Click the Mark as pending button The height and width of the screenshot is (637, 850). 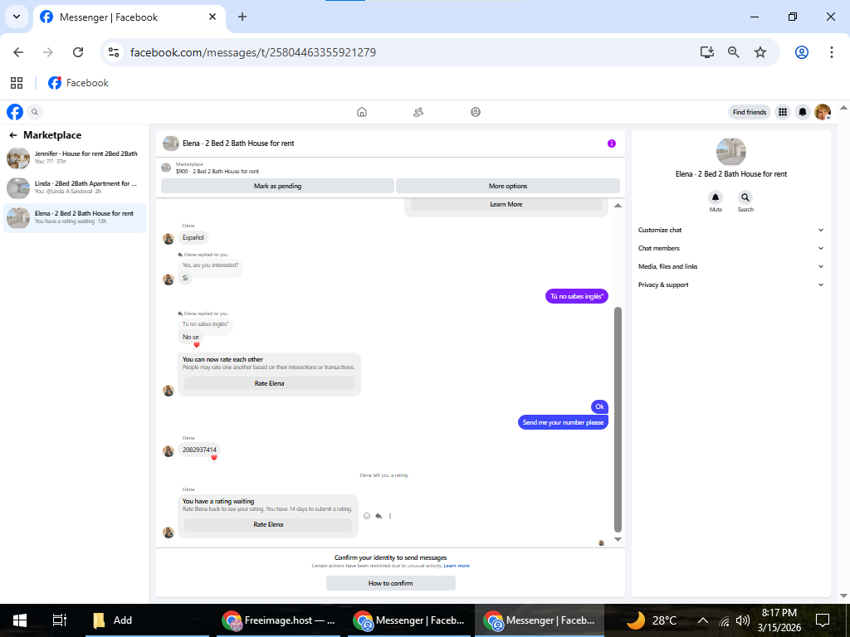click(277, 186)
